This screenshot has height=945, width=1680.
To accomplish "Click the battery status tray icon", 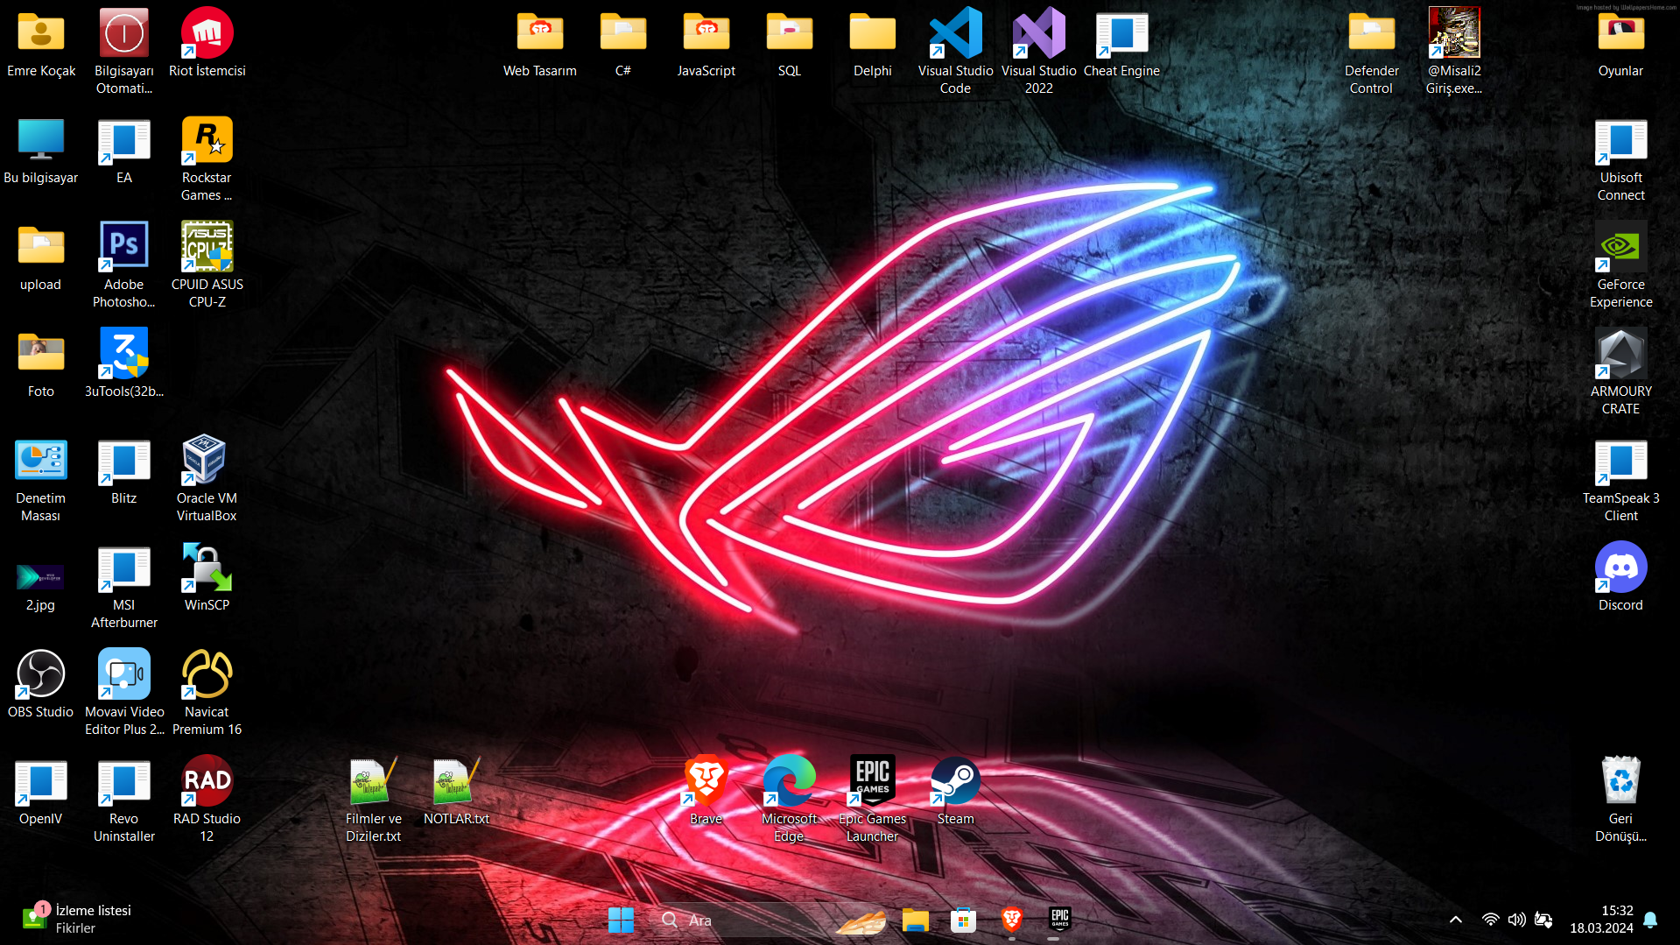I will tap(1544, 920).
